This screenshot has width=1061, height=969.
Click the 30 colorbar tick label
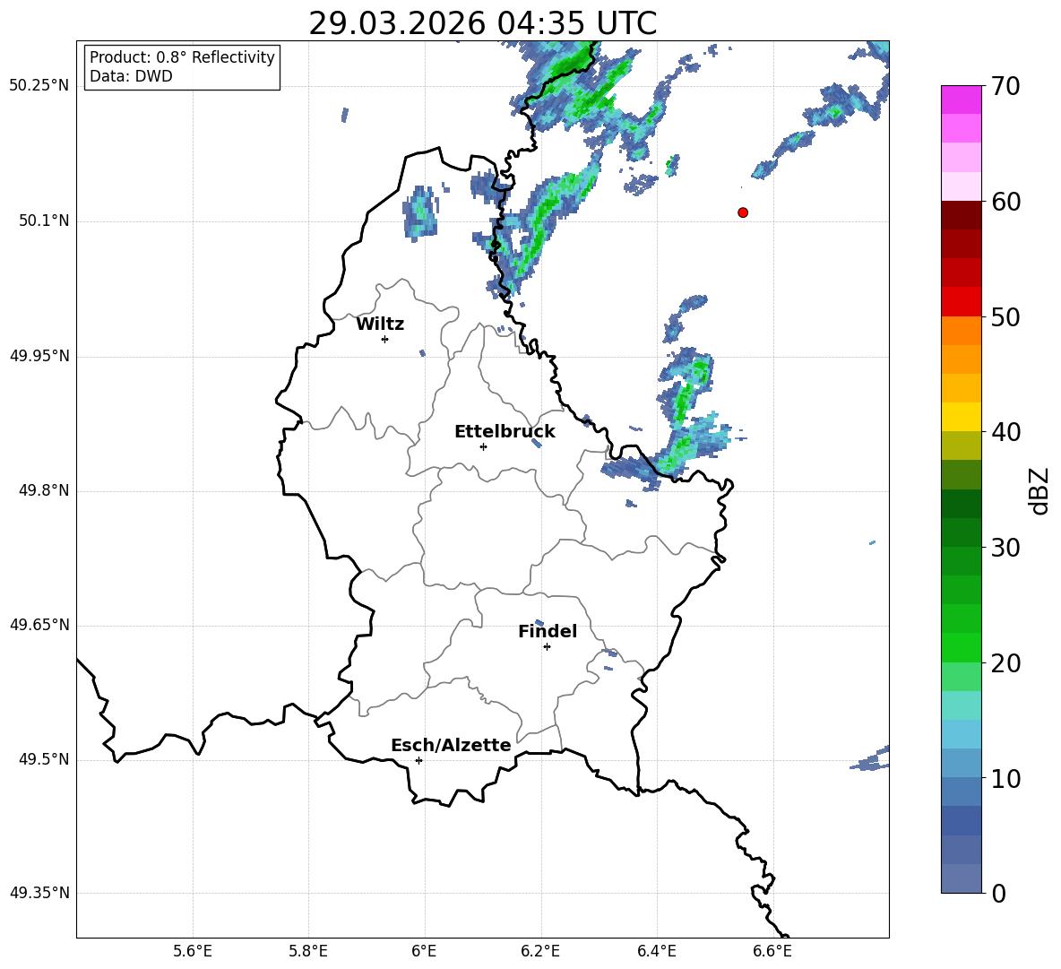1005,548
